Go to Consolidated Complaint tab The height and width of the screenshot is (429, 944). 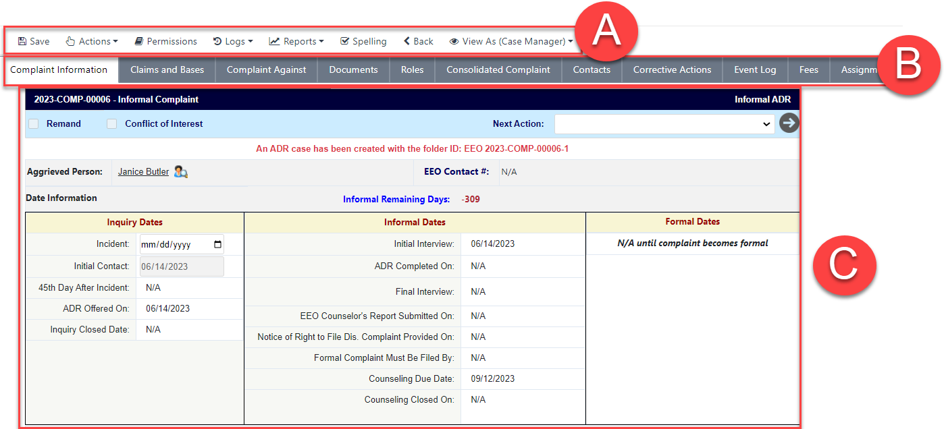click(498, 69)
